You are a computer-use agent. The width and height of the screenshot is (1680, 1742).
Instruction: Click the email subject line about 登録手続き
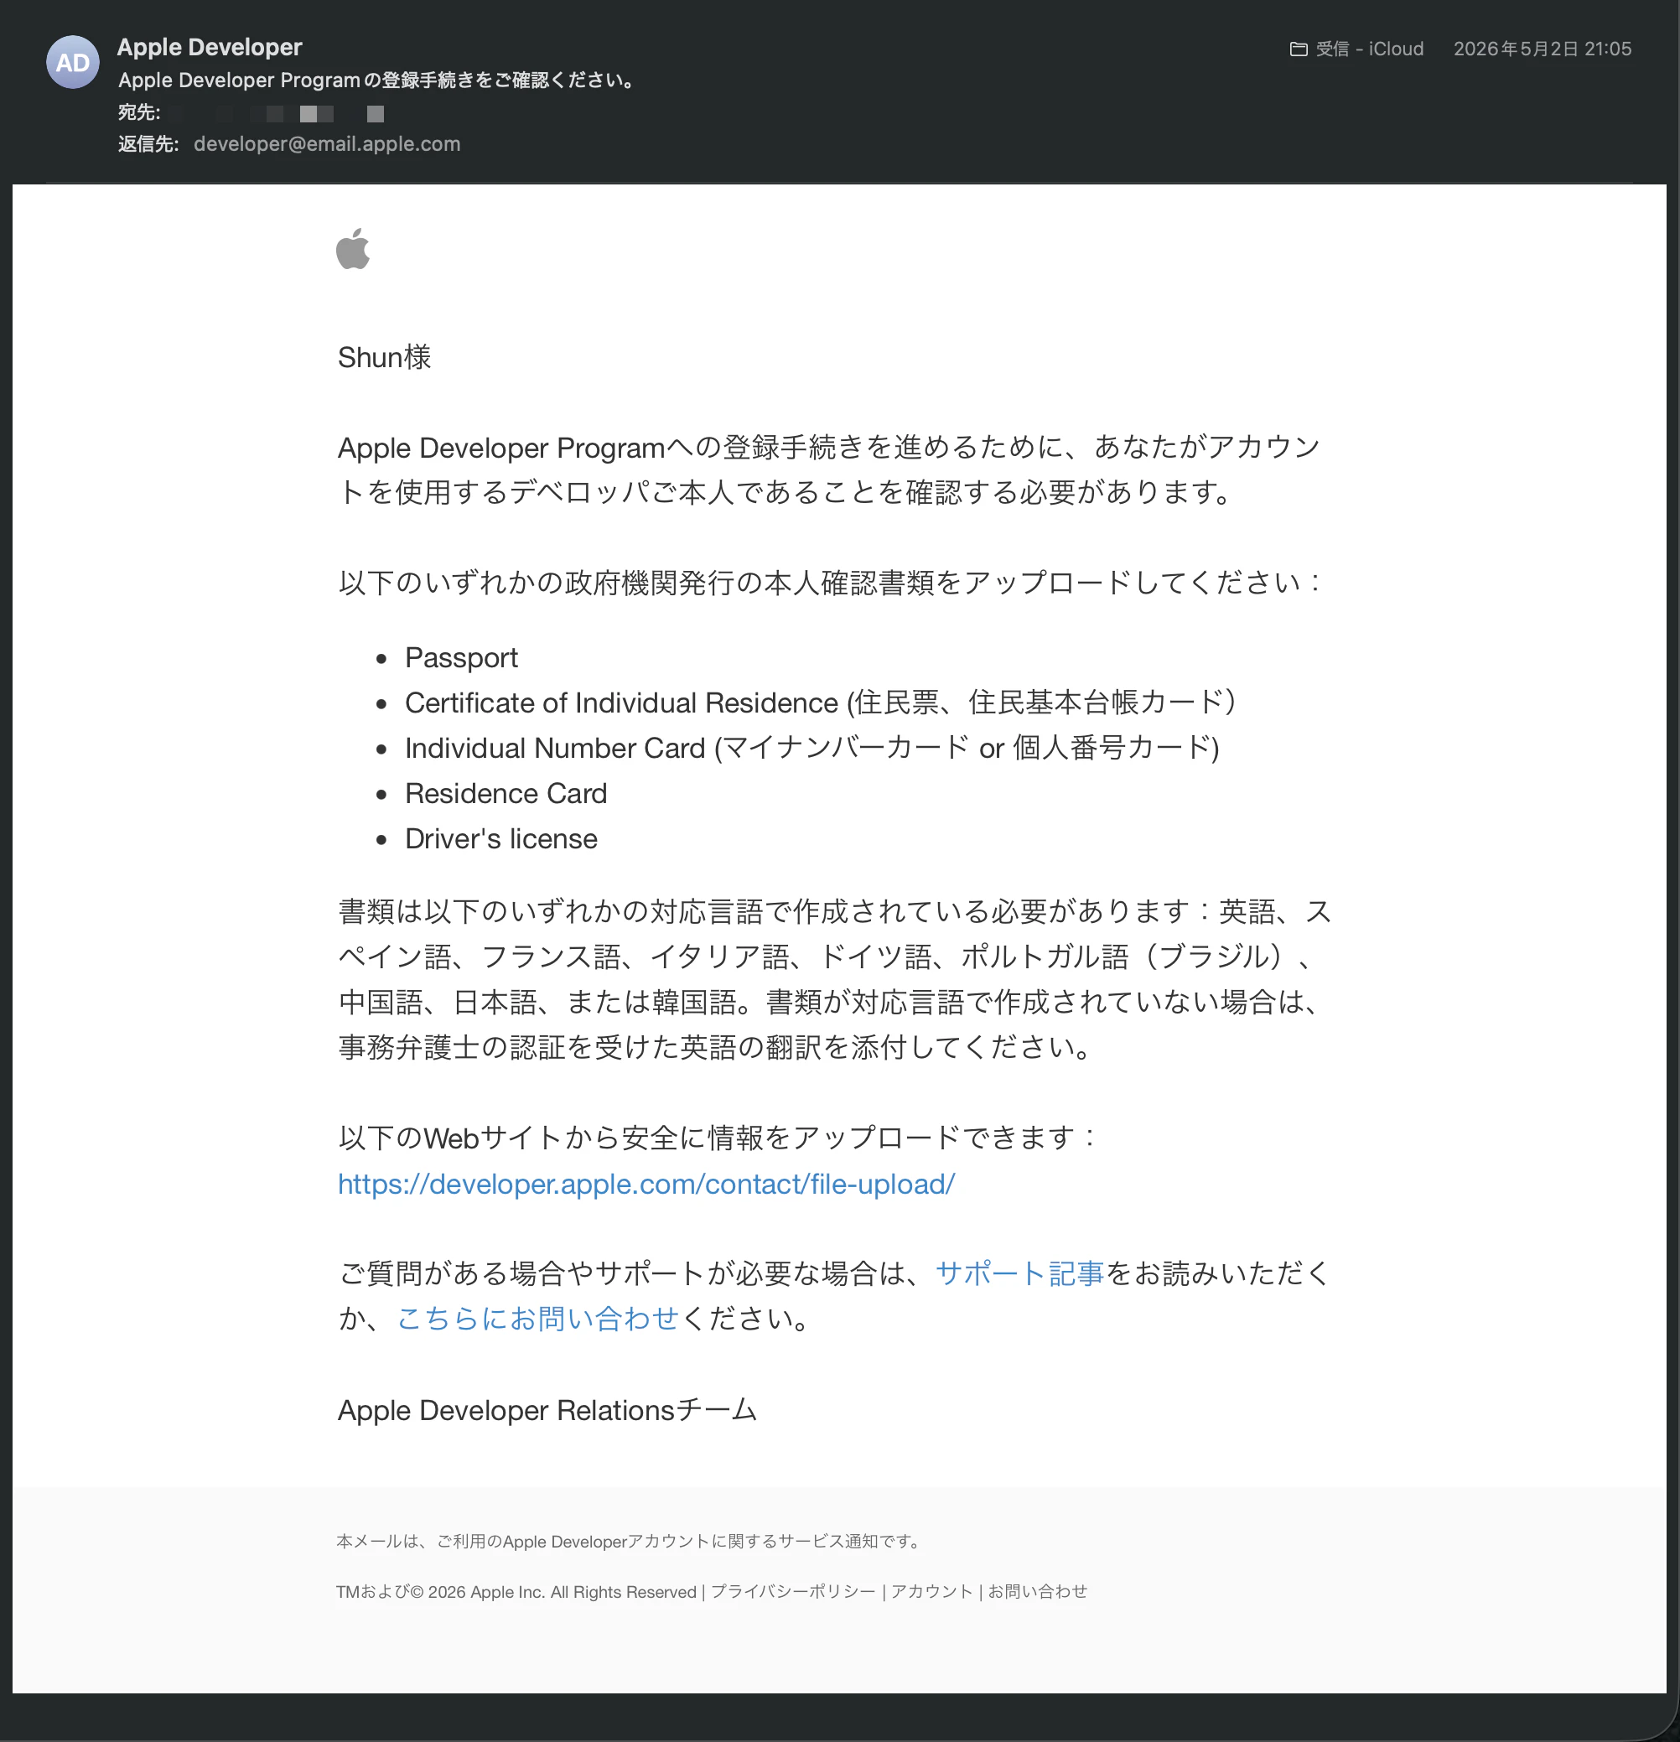379,80
